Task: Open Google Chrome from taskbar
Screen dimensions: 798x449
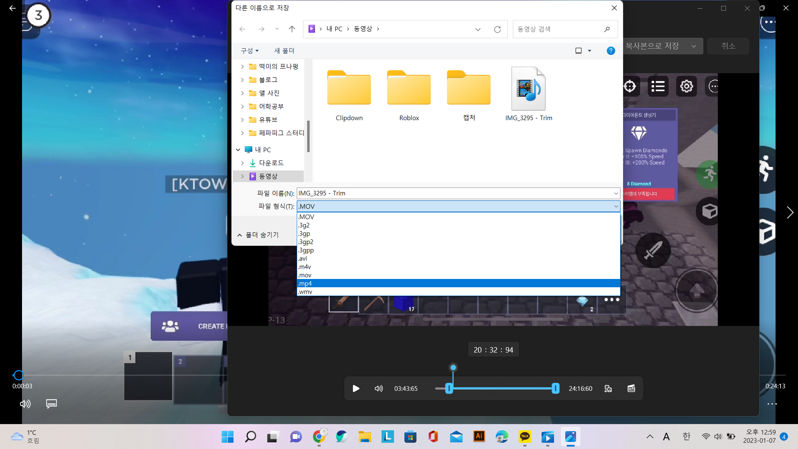Action: (x=319, y=437)
